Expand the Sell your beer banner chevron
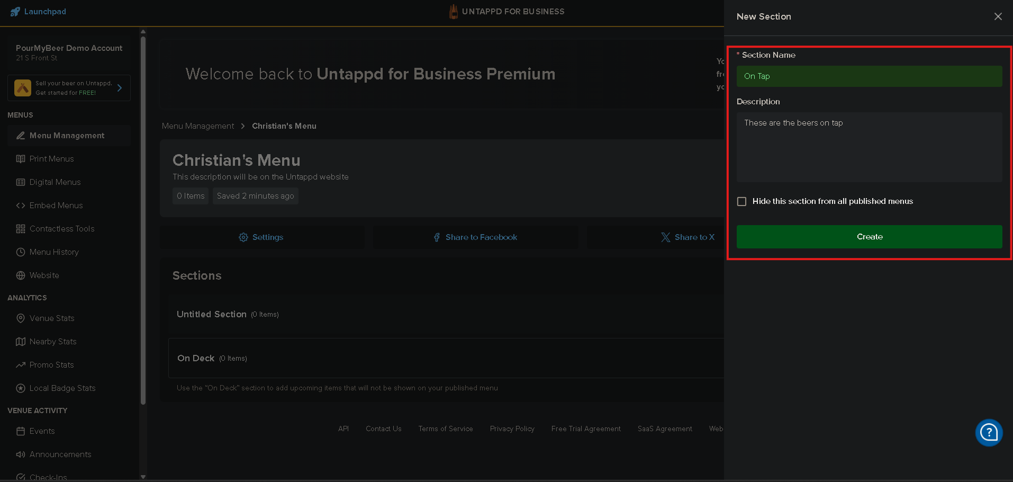 pyautogui.click(x=120, y=88)
